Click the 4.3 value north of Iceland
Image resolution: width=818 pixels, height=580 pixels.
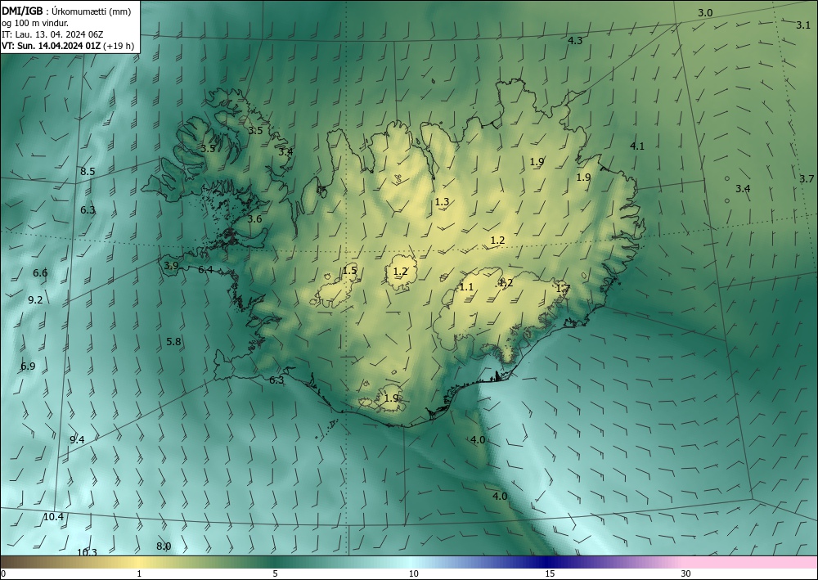coord(575,40)
